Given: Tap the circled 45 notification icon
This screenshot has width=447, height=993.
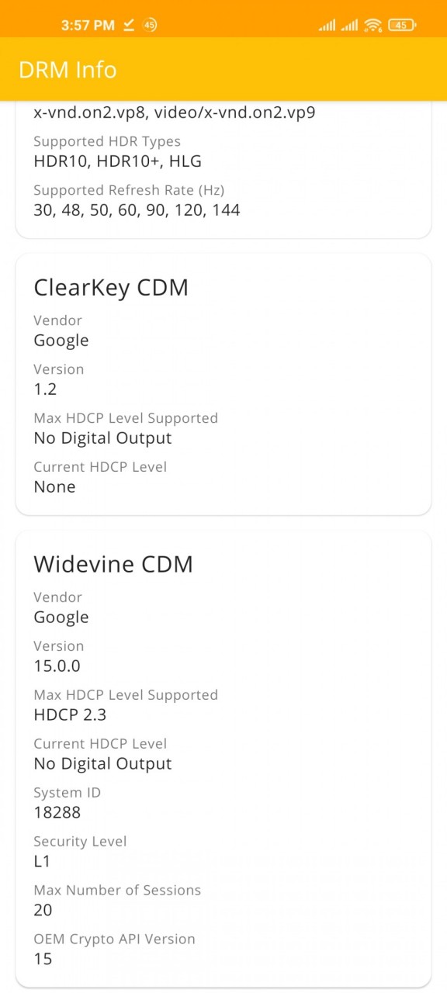Looking at the screenshot, I should click(x=150, y=26).
